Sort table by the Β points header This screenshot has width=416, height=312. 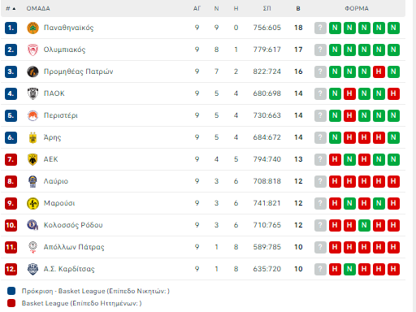click(298, 9)
